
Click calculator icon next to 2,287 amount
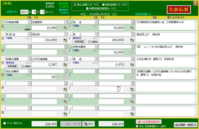click(65, 65)
